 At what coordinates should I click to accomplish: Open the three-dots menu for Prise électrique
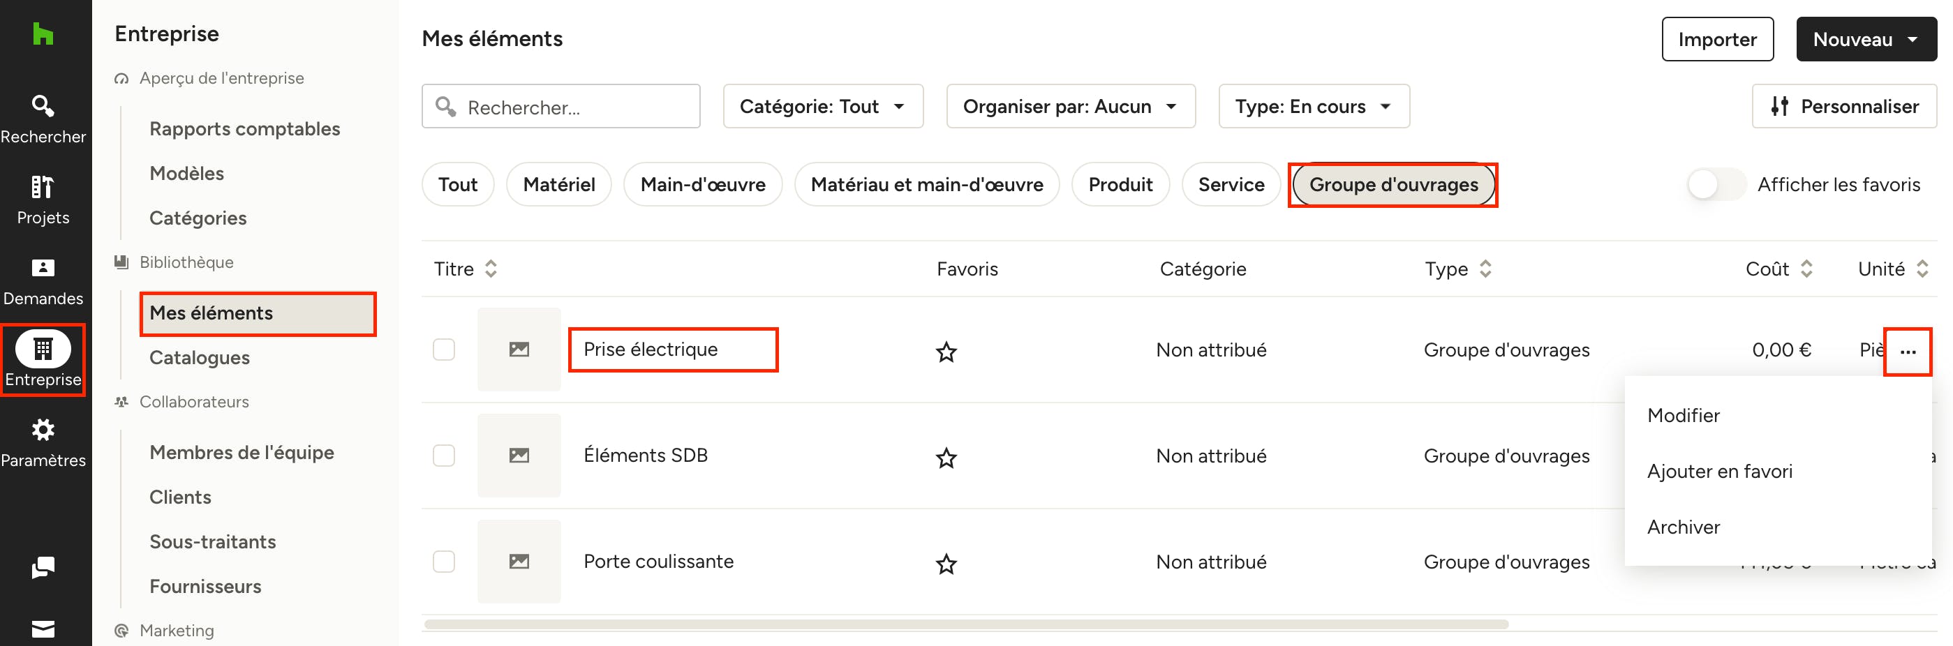tap(1908, 352)
